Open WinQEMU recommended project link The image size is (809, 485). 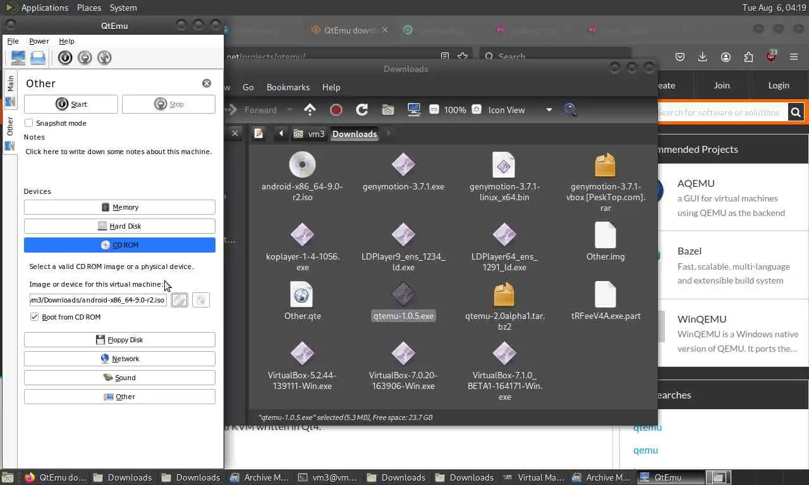(x=702, y=319)
